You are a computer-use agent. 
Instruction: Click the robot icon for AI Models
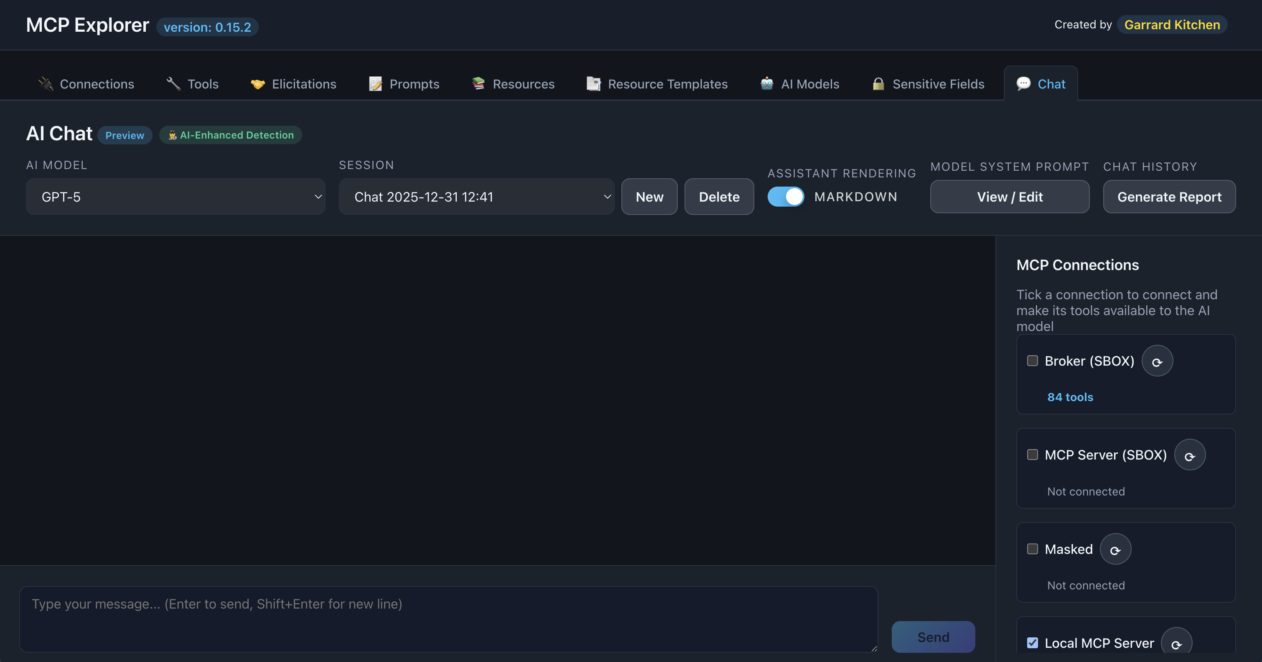point(766,84)
